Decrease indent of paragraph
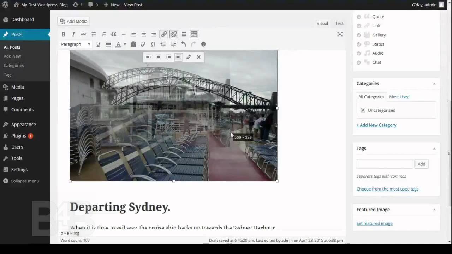The image size is (452, 254). click(x=163, y=44)
